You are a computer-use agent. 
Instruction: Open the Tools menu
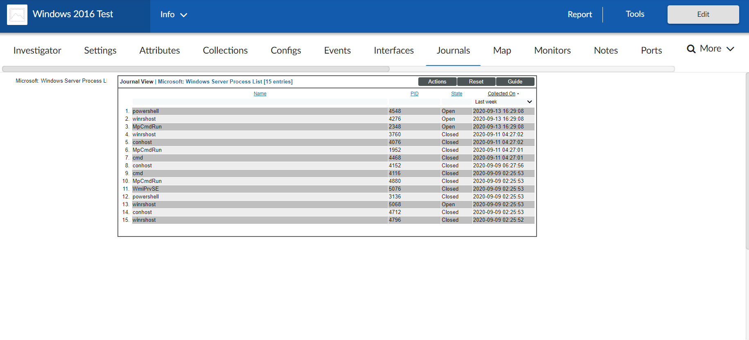pos(635,14)
